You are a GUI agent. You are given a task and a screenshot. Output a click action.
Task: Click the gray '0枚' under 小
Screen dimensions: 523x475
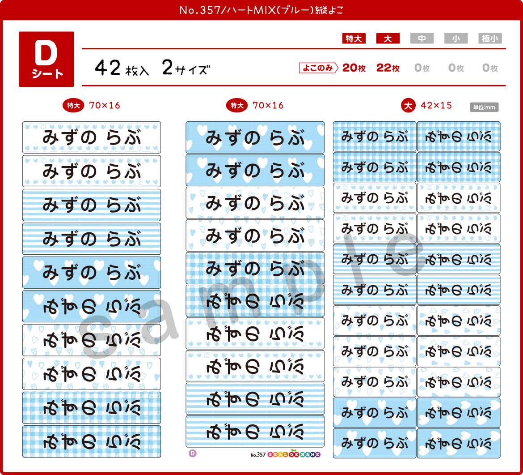456,68
